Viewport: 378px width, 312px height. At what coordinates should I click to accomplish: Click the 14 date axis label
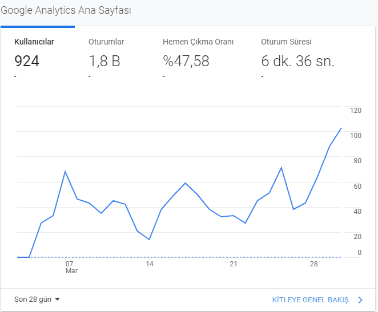pos(150,264)
